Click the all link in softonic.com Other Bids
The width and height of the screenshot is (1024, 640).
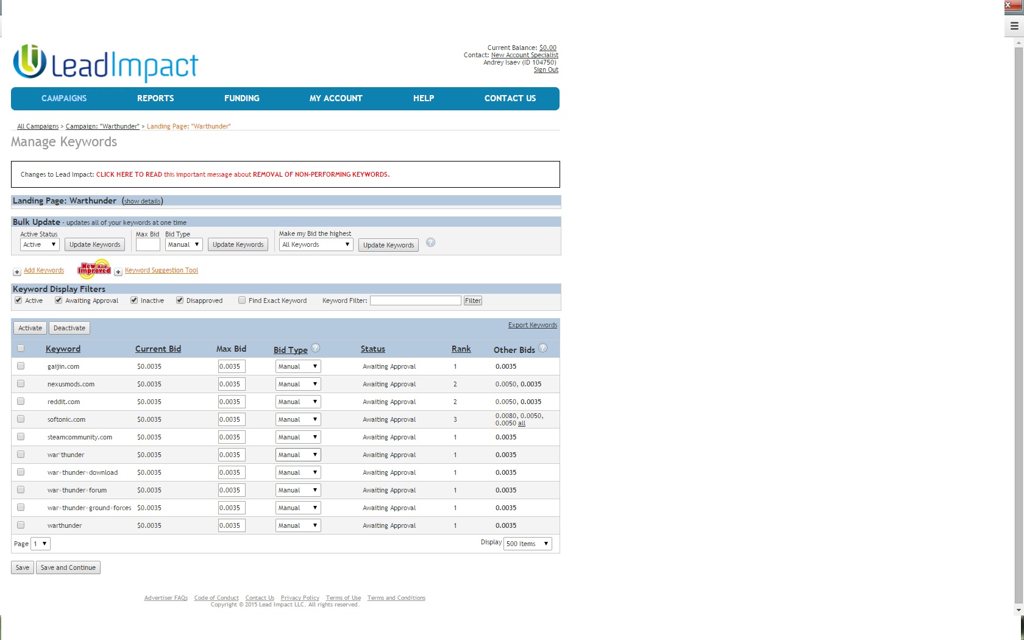522,423
